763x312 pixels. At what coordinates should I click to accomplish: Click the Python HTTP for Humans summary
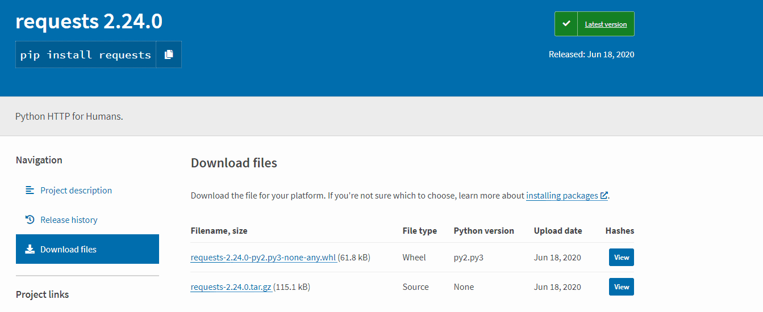click(x=69, y=116)
